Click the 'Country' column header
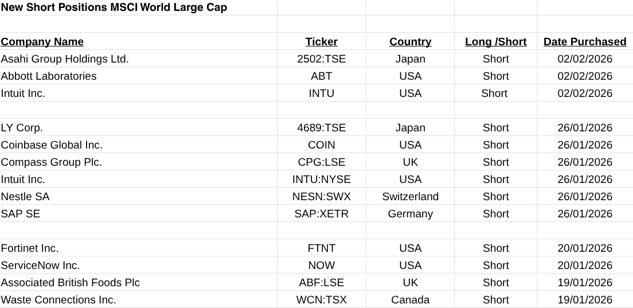This screenshot has width=633, height=308. tap(410, 42)
